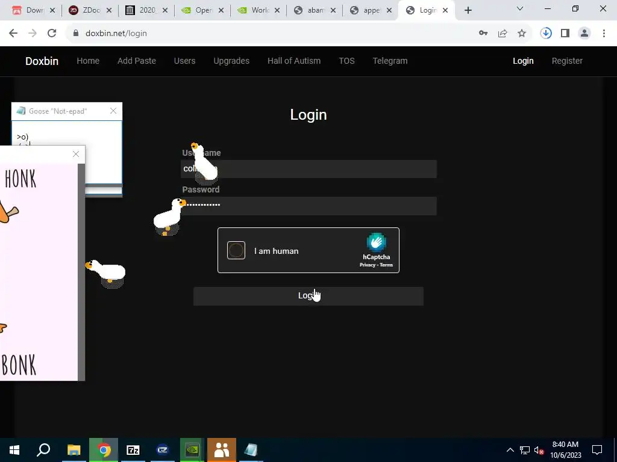
Task: Open hCaptcha Terms link
Action: (x=386, y=265)
